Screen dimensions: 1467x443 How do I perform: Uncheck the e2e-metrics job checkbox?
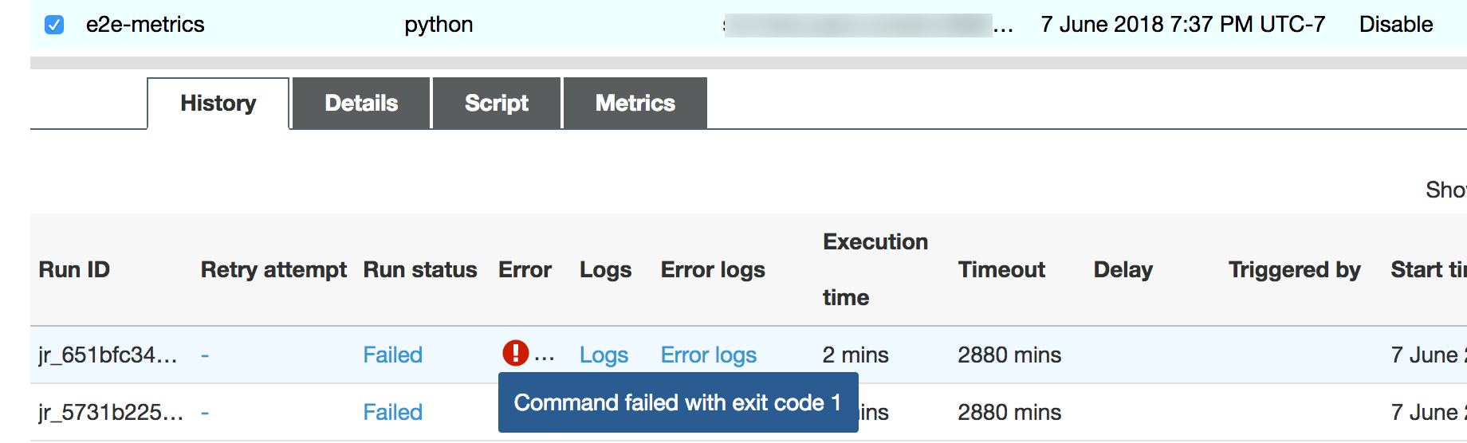click(x=54, y=25)
